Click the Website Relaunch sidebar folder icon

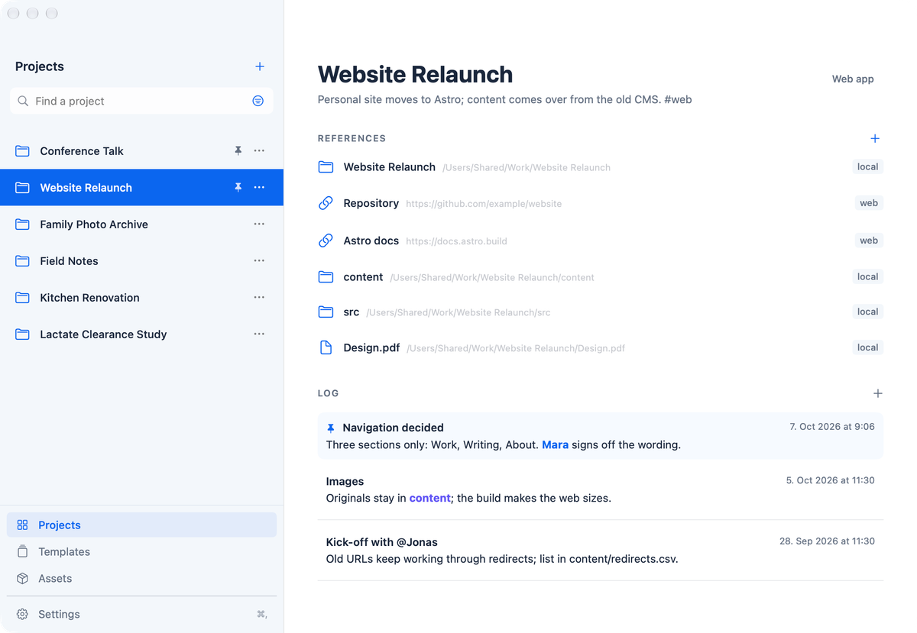click(x=22, y=187)
